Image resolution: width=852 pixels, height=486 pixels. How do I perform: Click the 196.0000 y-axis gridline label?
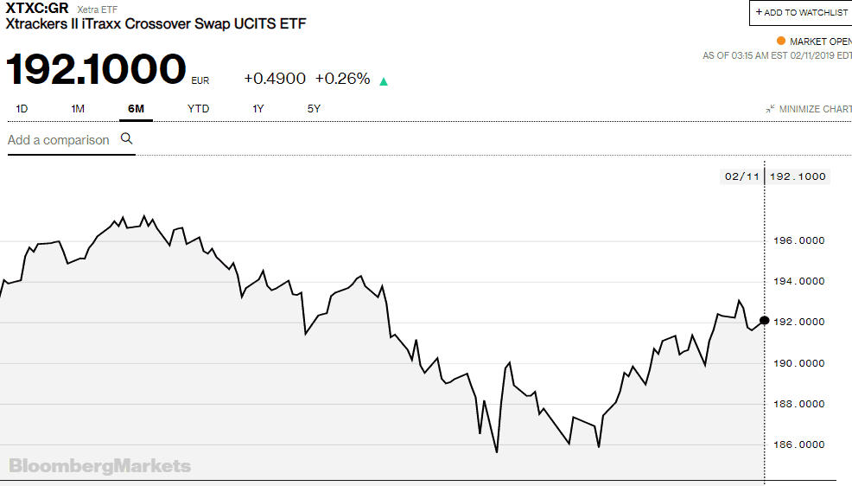(797, 240)
